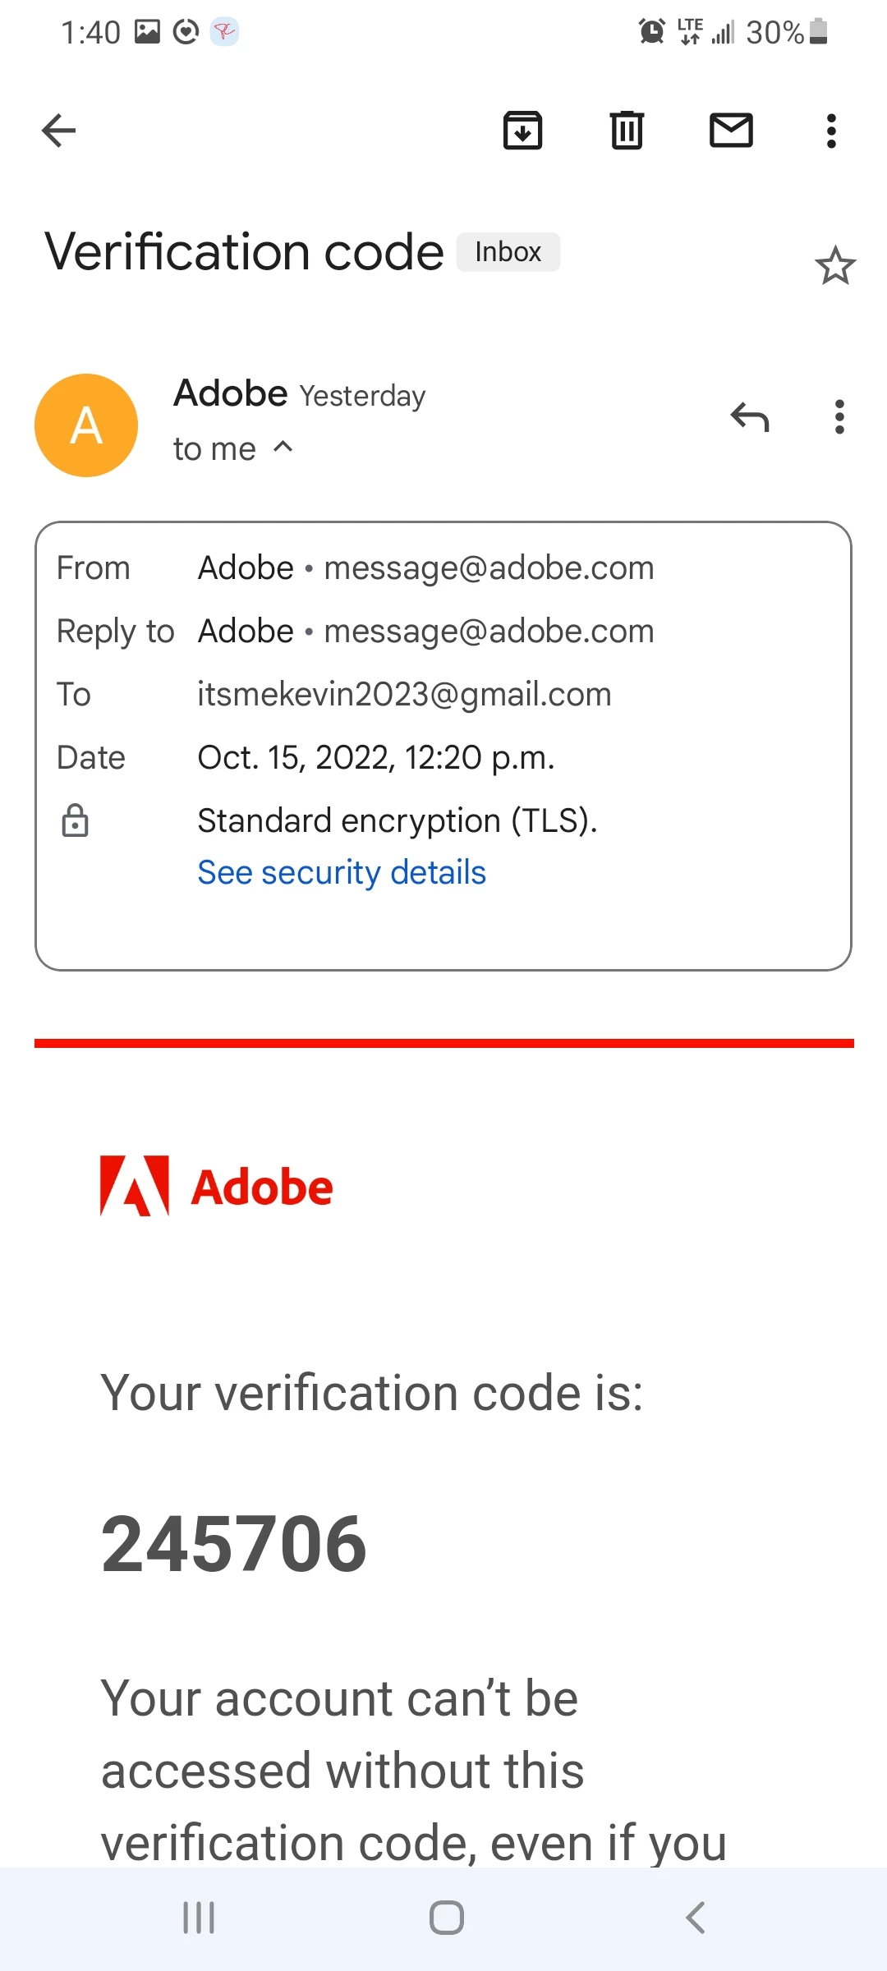This screenshot has width=887, height=1971.
Task: Tap the Adobe logo in email body
Action: coord(216,1187)
